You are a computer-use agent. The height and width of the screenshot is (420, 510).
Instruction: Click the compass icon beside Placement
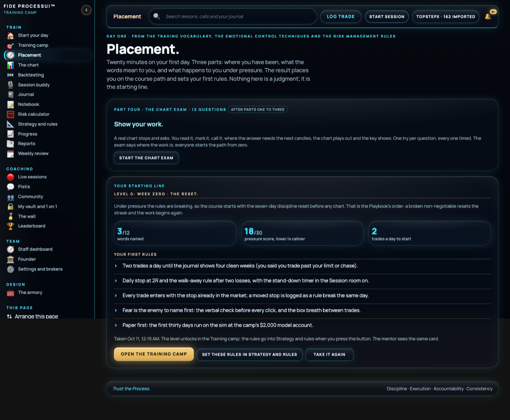[11, 55]
